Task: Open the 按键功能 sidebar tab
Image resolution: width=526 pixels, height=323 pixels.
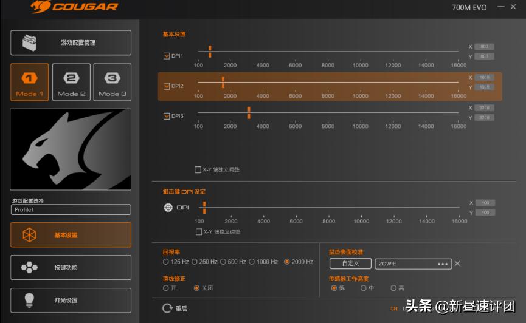Action: (71, 267)
